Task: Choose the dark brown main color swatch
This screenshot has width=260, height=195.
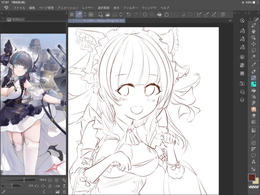Action: pyautogui.click(x=252, y=177)
